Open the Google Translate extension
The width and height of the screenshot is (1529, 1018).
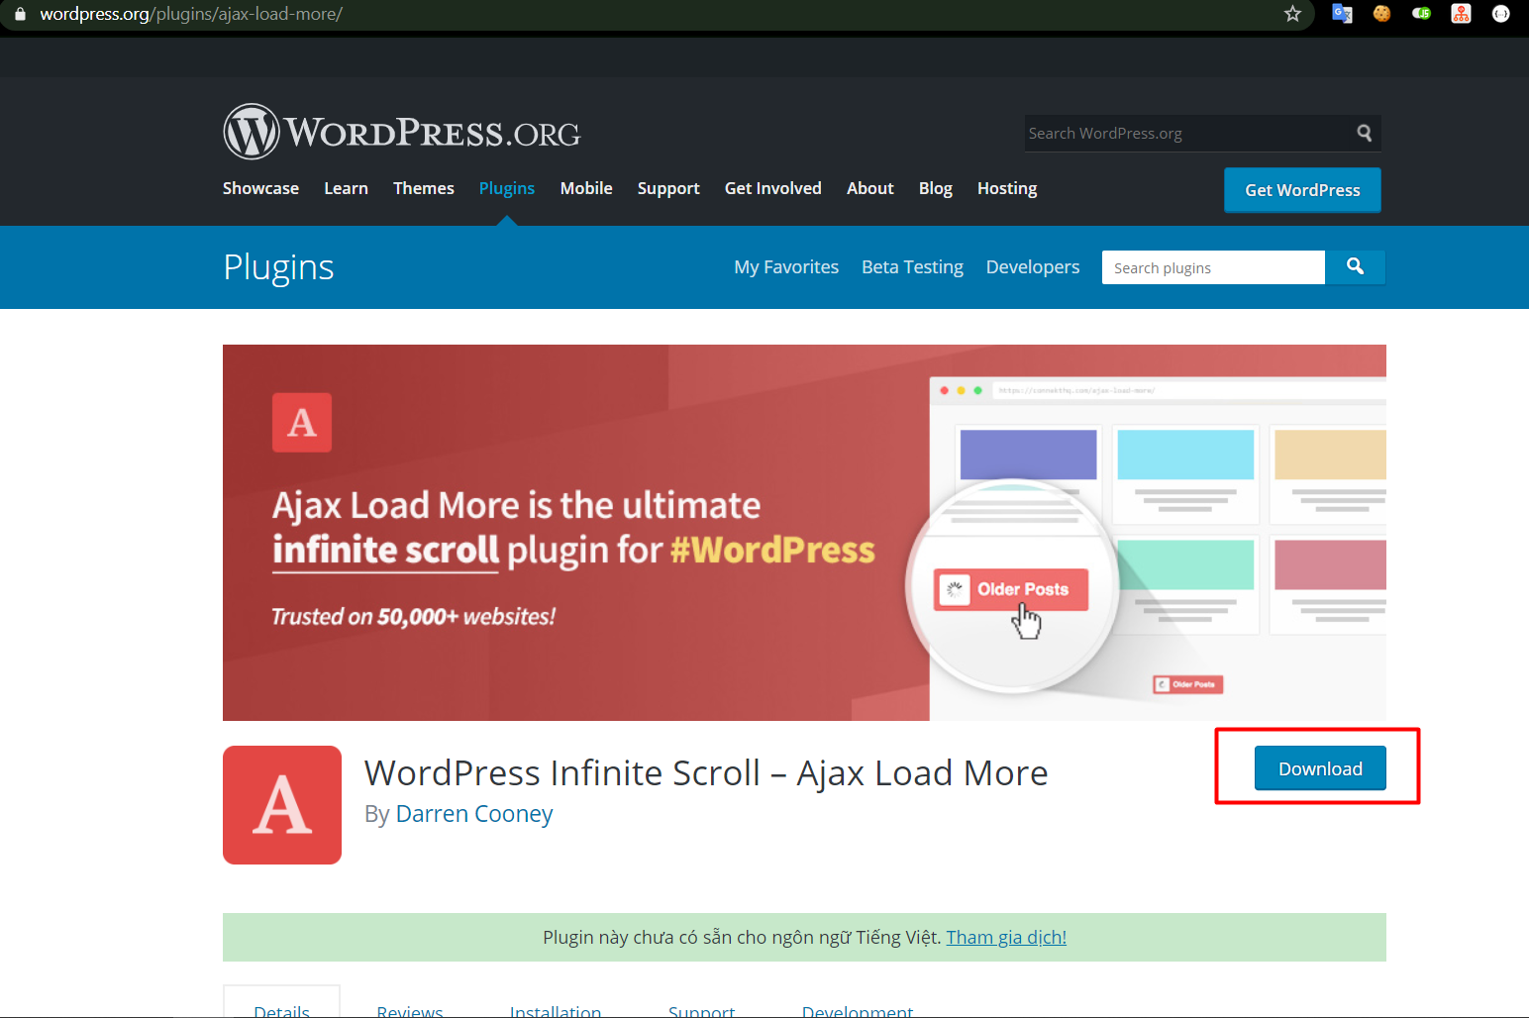coord(1342,14)
